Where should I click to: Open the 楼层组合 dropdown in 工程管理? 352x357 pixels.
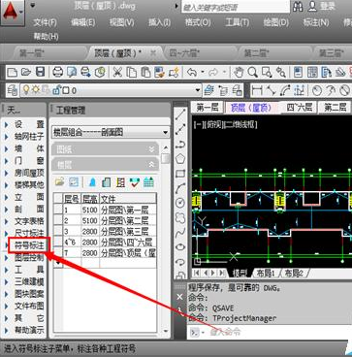click(x=111, y=132)
